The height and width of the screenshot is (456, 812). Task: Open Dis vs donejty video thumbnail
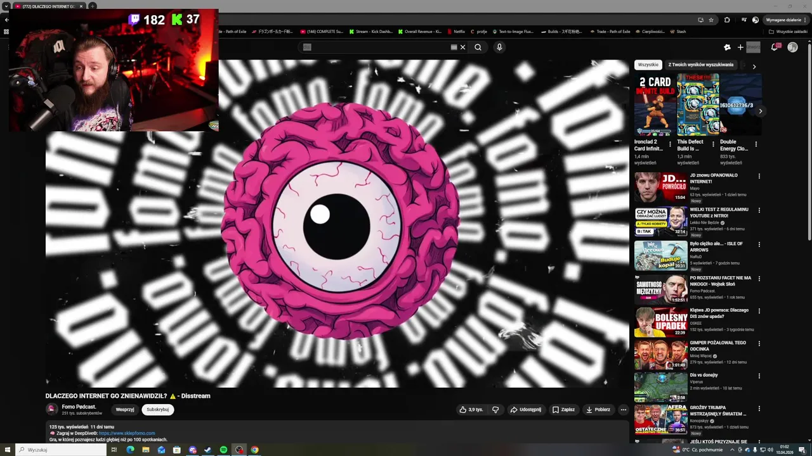(x=661, y=387)
